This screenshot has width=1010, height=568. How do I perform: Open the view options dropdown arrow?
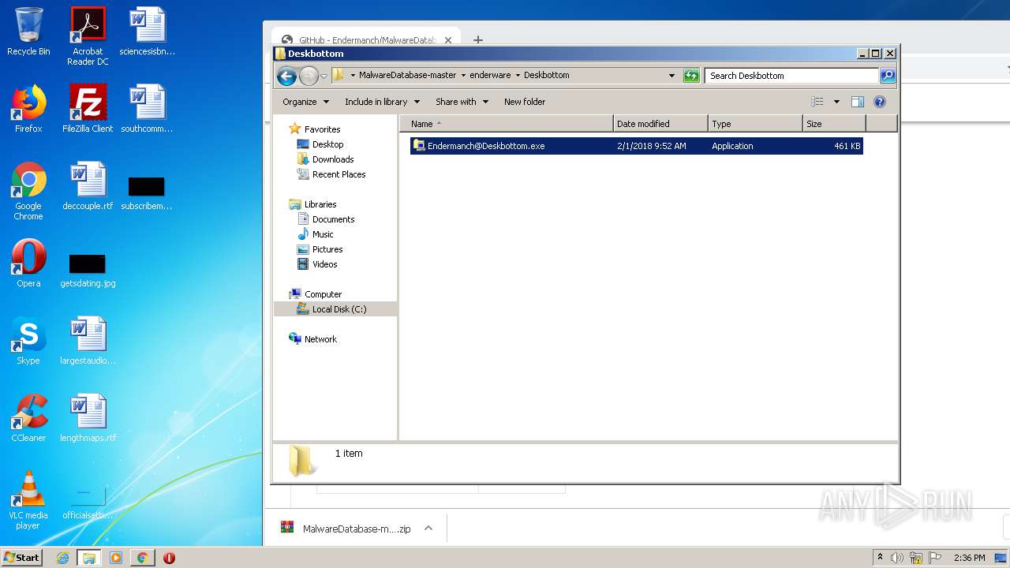point(836,102)
